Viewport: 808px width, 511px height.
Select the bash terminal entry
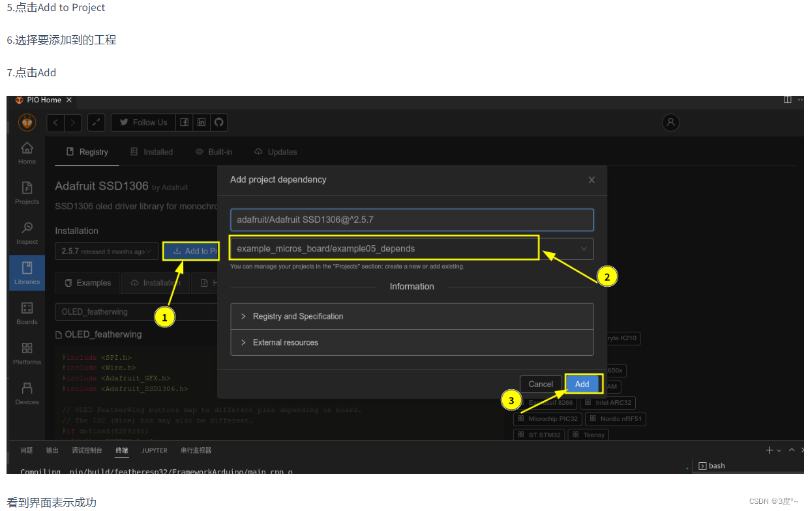point(711,466)
